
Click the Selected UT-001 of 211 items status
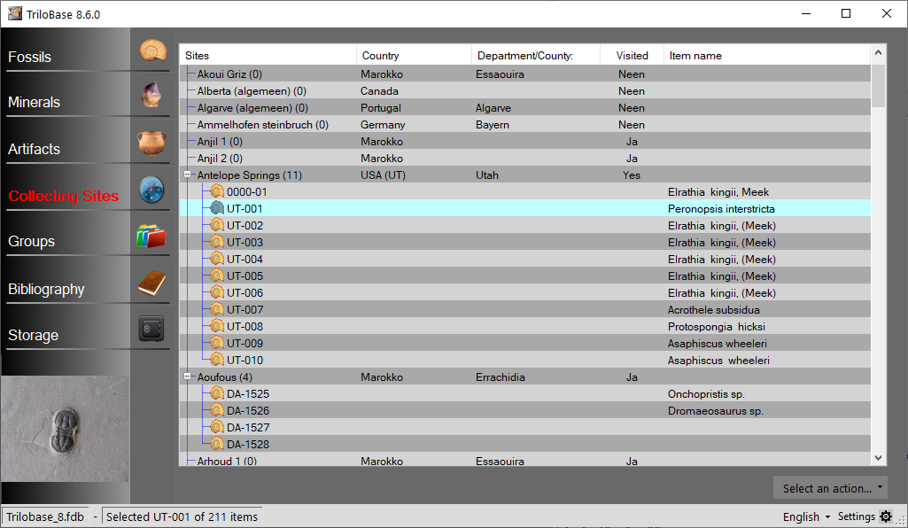[182, 516]
